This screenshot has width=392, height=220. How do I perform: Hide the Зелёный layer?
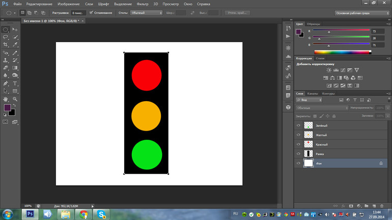(299, 125)
